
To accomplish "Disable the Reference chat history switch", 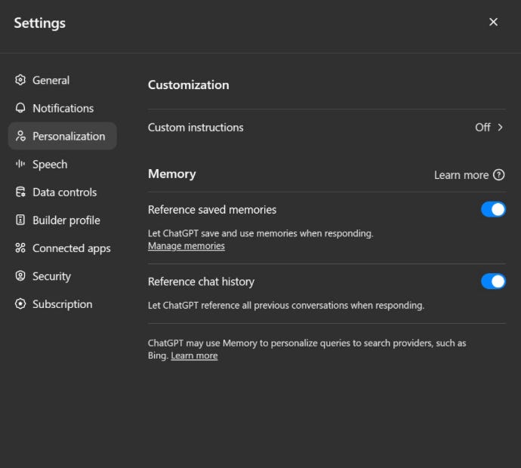I will (x=493, y=282).
